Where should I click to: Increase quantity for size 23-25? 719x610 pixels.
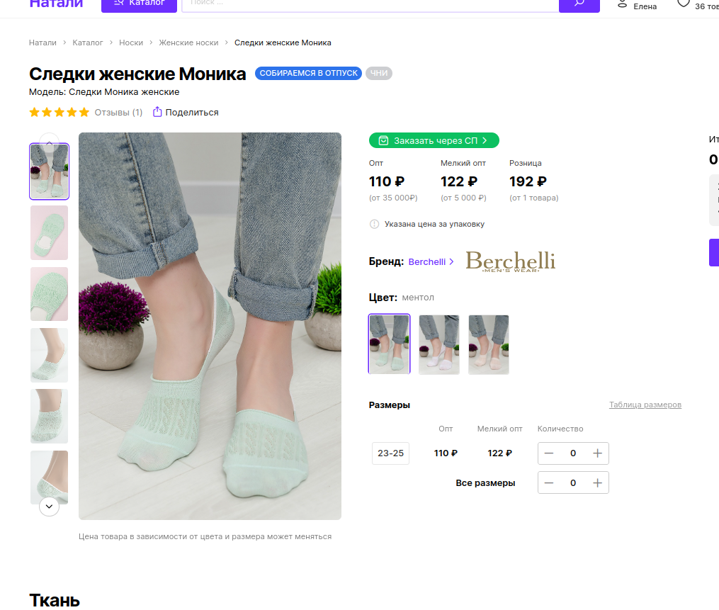click(x=597, y=453)
